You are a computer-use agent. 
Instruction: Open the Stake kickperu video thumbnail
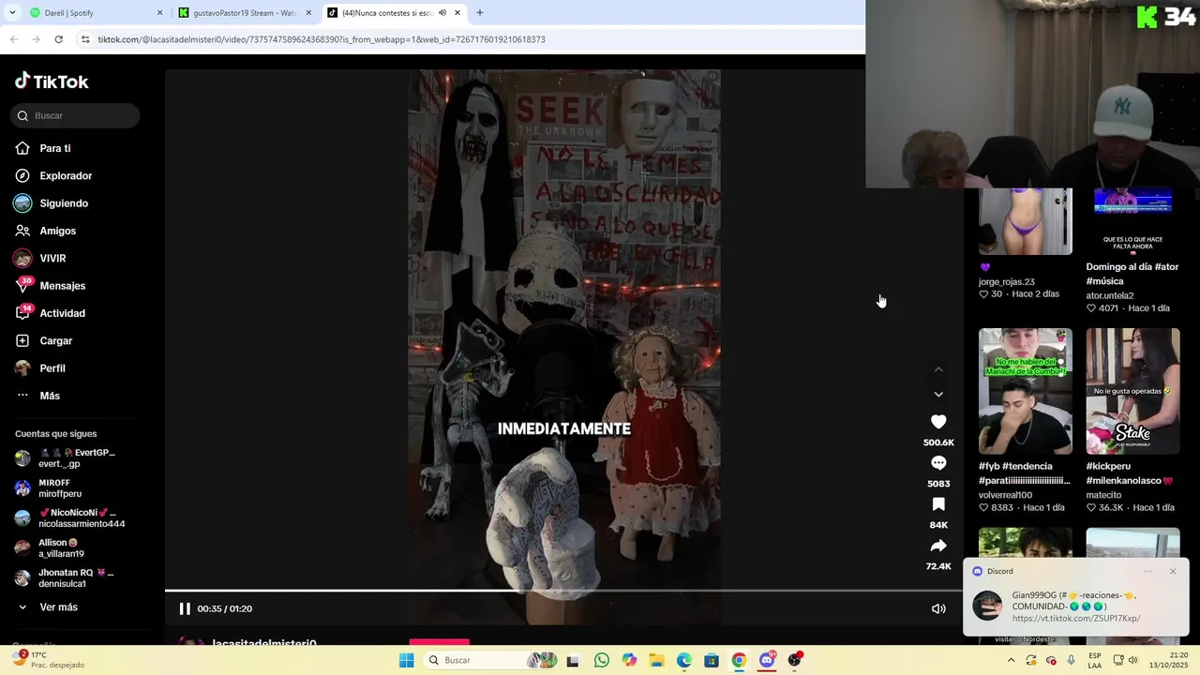click(1132, 391)
